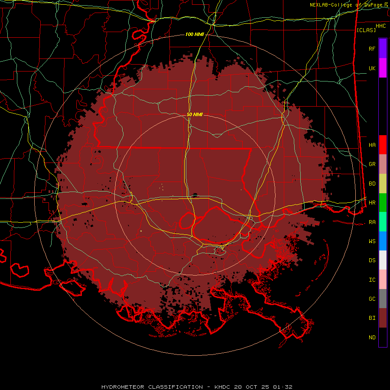
Task: Click the ND legend label
Action: point(372,338)
